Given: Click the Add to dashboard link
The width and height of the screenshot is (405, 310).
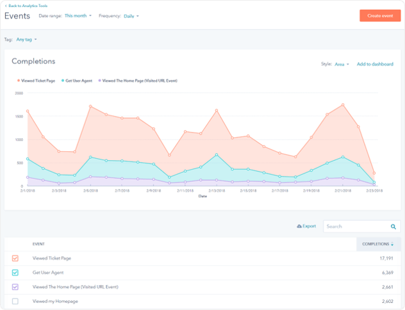Looking at the screenshot, I should pos(375,64).
